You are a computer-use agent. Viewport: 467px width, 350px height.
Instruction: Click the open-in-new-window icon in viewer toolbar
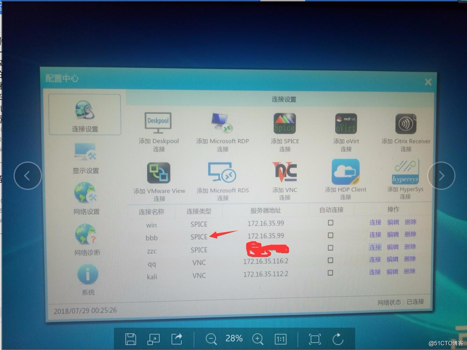point(154,339)
